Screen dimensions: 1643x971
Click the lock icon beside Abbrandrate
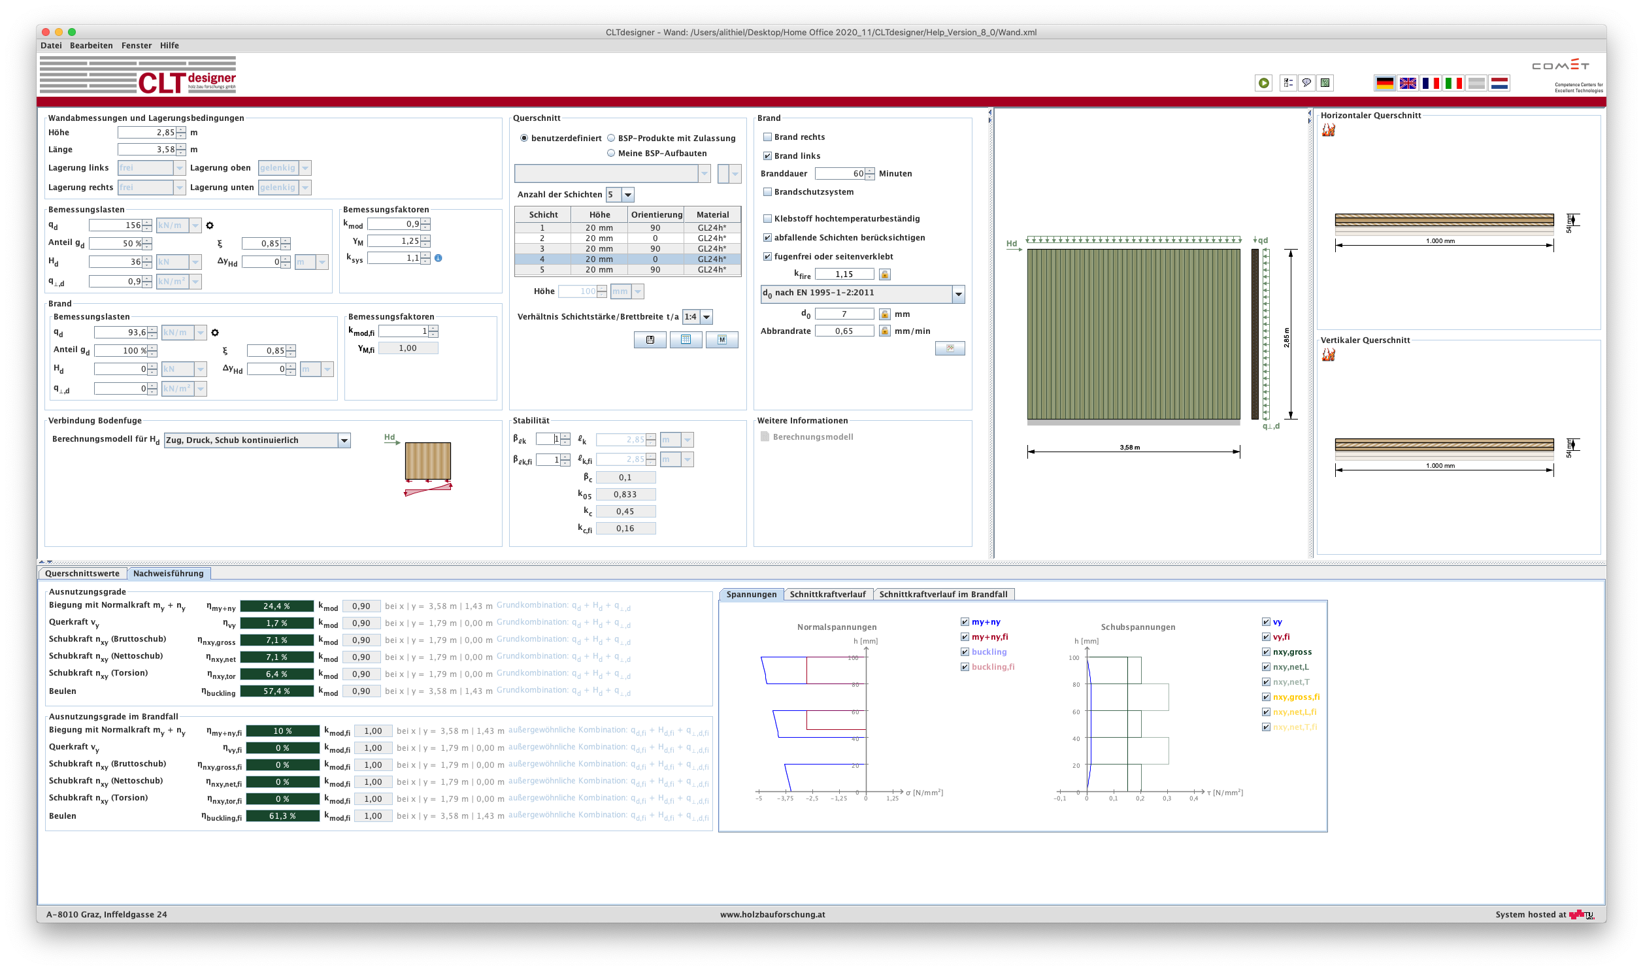(x=886, y=331)
